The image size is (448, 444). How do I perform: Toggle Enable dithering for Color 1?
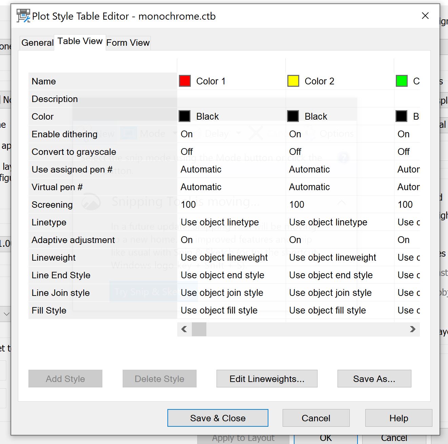186,134
